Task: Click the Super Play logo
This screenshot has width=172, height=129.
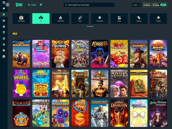Action: (19, 5)
